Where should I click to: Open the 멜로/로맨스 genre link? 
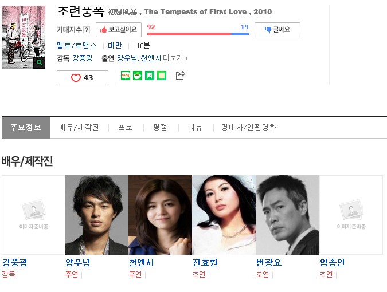(77, 46)
